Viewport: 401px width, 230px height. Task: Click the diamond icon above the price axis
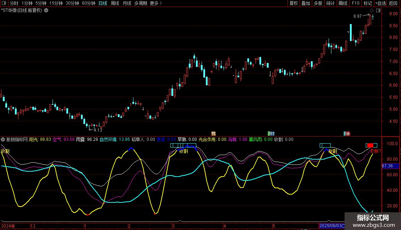372,11
